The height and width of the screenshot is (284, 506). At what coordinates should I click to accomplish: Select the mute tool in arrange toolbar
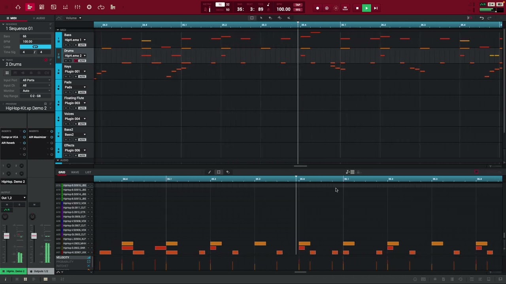[289, 18]
